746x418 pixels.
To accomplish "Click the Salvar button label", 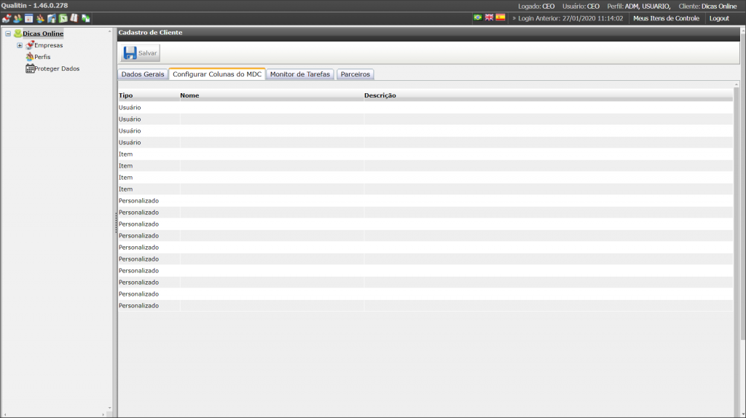I will pyautogui.click(x=147, y=52).
